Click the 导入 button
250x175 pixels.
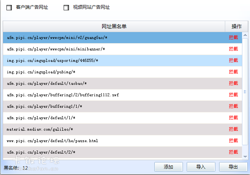click(201, 167)
